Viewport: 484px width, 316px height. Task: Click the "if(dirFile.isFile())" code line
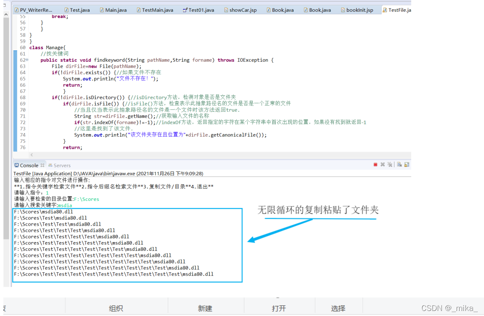coord(177,104)
